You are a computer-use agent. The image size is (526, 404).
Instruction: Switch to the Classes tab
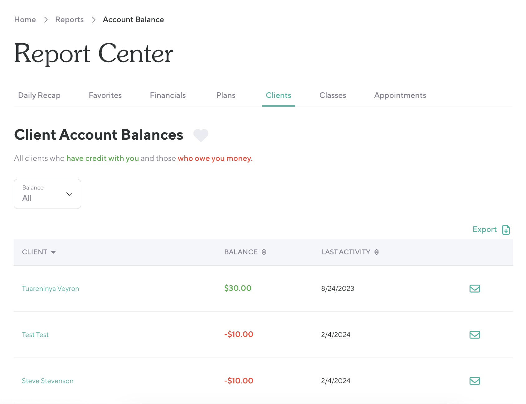tap(333, 95)
